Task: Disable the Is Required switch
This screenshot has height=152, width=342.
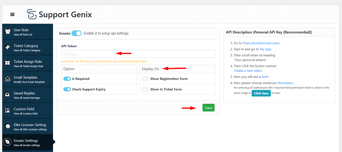Action: pyautogui.click(x=67, y=79)
